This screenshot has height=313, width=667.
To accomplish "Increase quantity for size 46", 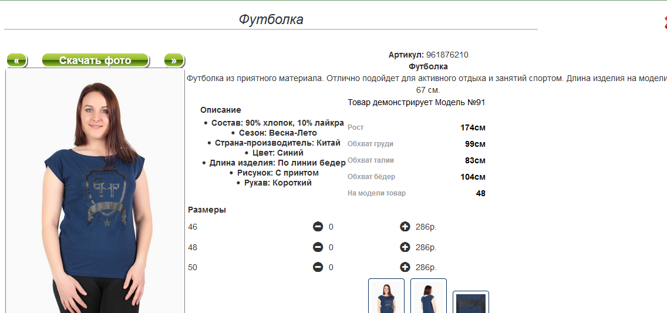I will point(405,227).
